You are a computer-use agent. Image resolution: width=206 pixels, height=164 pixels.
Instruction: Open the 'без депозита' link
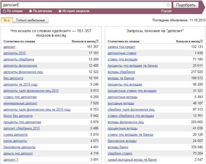click(x=13, y=78)
